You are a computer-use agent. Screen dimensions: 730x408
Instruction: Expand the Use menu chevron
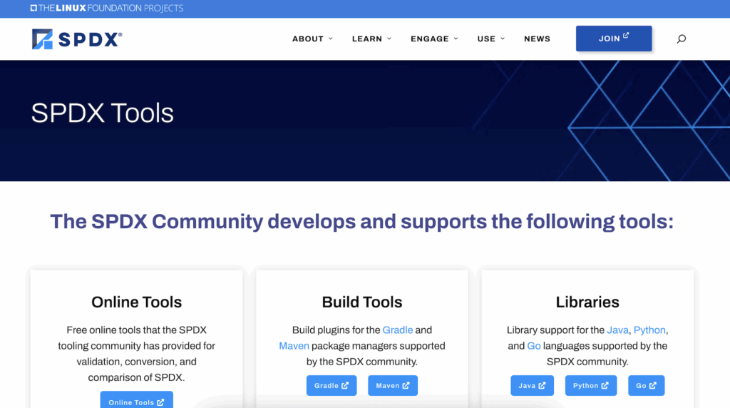(x=503, y=39)
